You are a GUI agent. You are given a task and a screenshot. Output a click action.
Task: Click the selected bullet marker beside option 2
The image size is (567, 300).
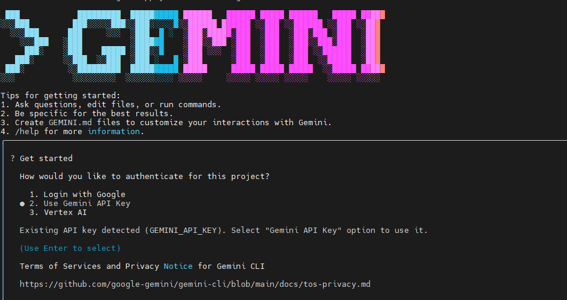coord(22,204)
